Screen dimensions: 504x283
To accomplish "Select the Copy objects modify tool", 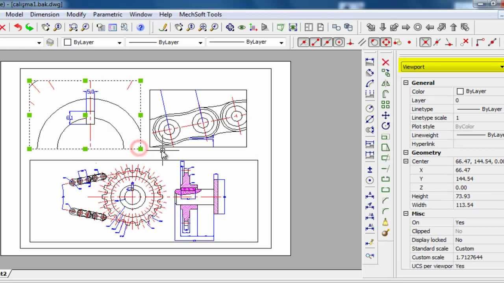I will pos(385,73).
